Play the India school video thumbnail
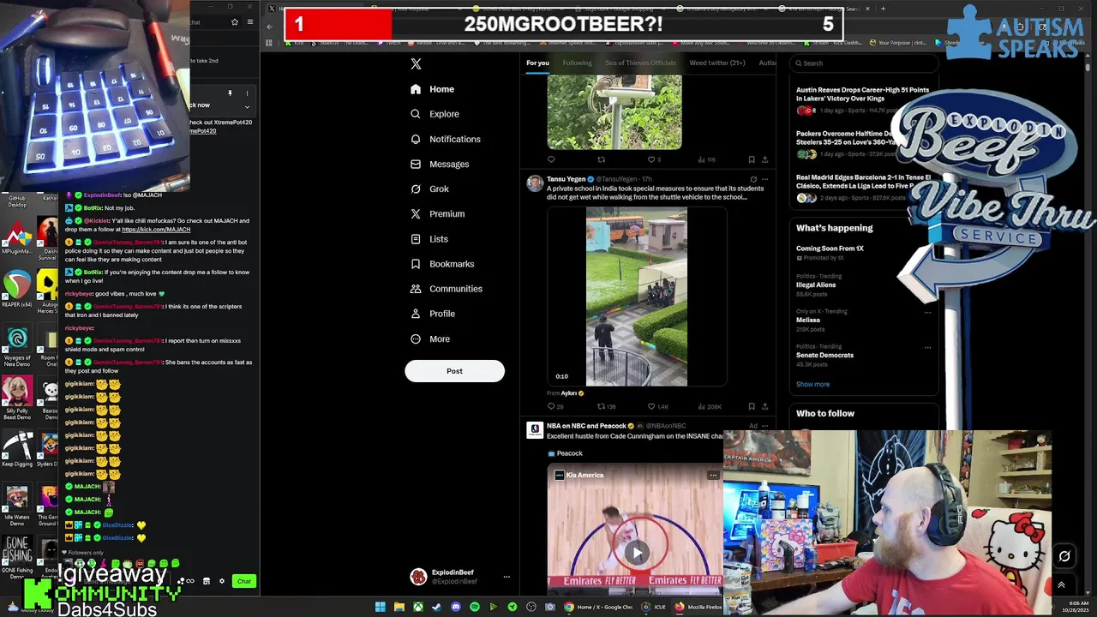1097x617 pixels. [x=637, y=297]
